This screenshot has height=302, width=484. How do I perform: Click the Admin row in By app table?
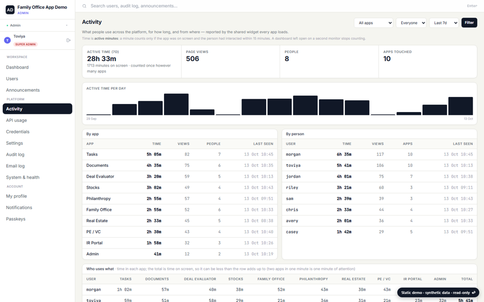pos(180,254)
